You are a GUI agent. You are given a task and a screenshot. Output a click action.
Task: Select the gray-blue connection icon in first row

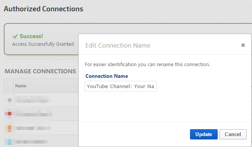9,100
